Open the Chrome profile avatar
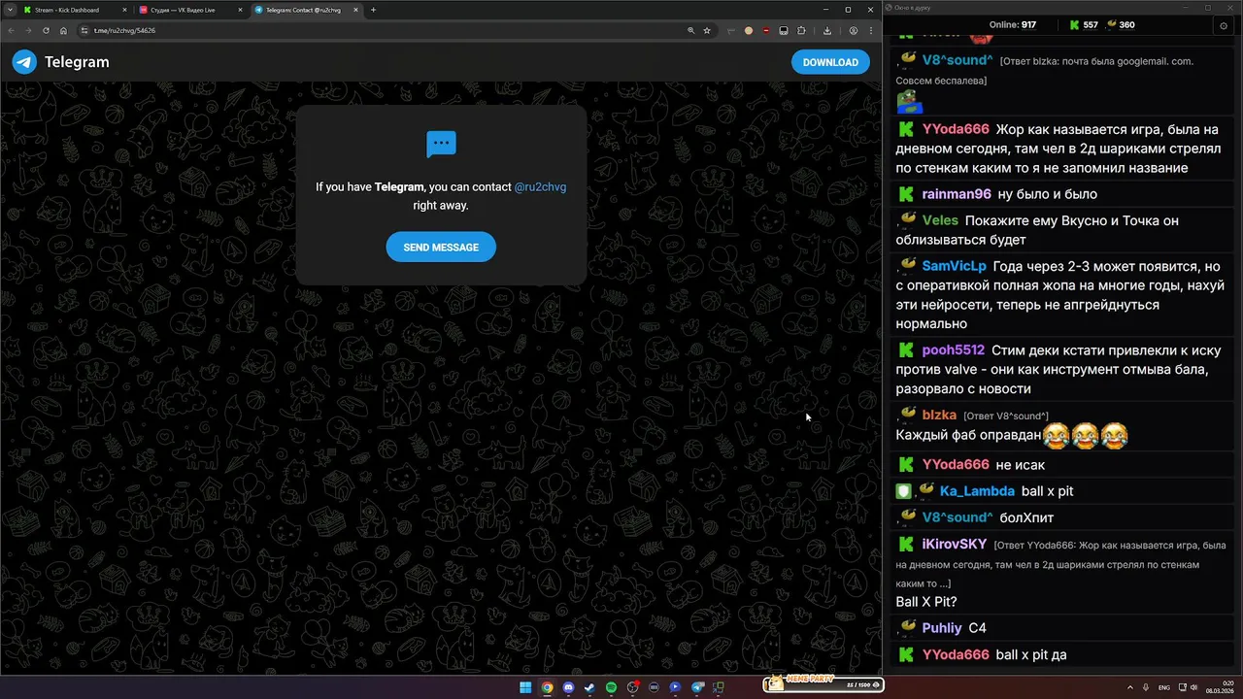This screenshot has height=699, width=1243. point(854,30)
